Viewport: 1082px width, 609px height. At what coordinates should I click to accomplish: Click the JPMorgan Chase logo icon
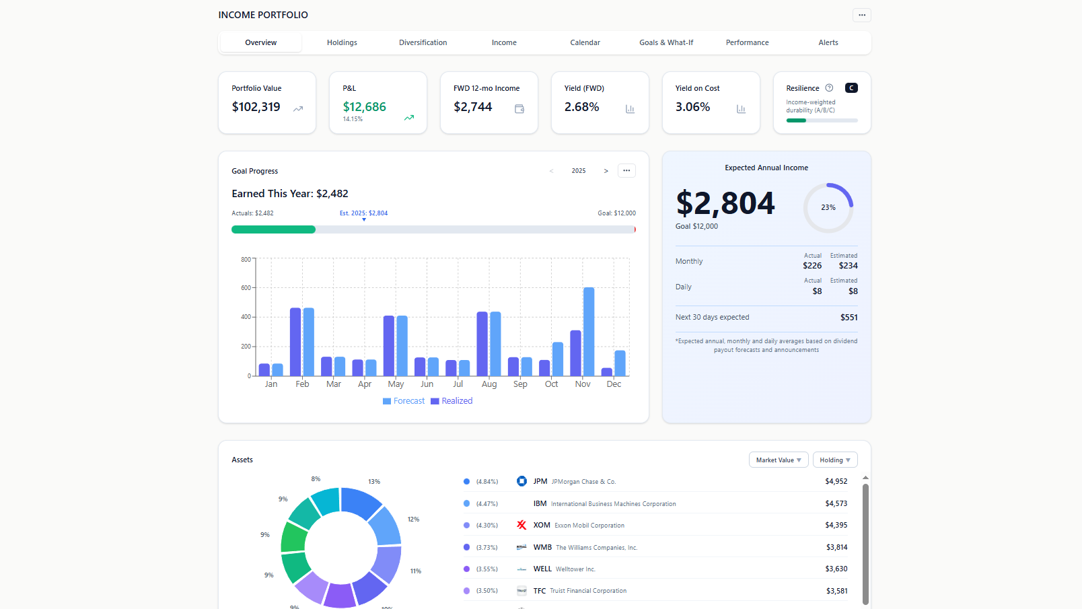coord(521,481)
